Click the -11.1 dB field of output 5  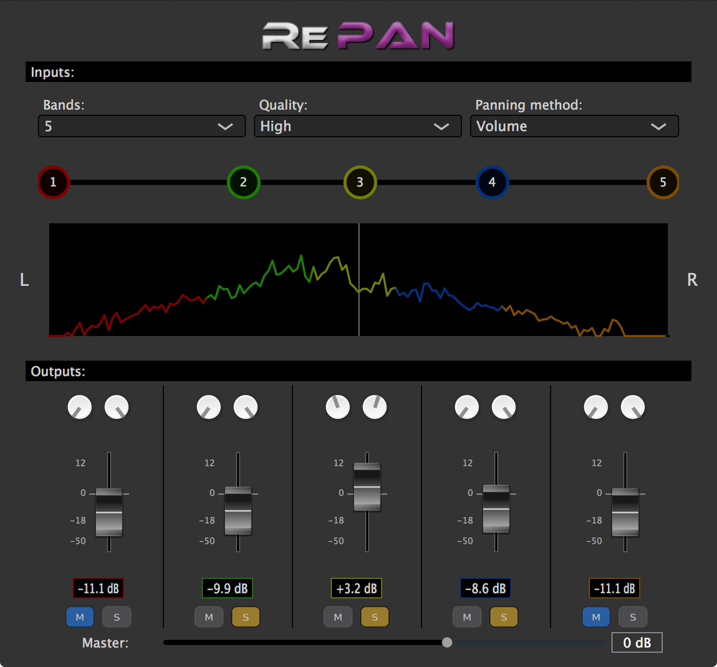(615, 588)
